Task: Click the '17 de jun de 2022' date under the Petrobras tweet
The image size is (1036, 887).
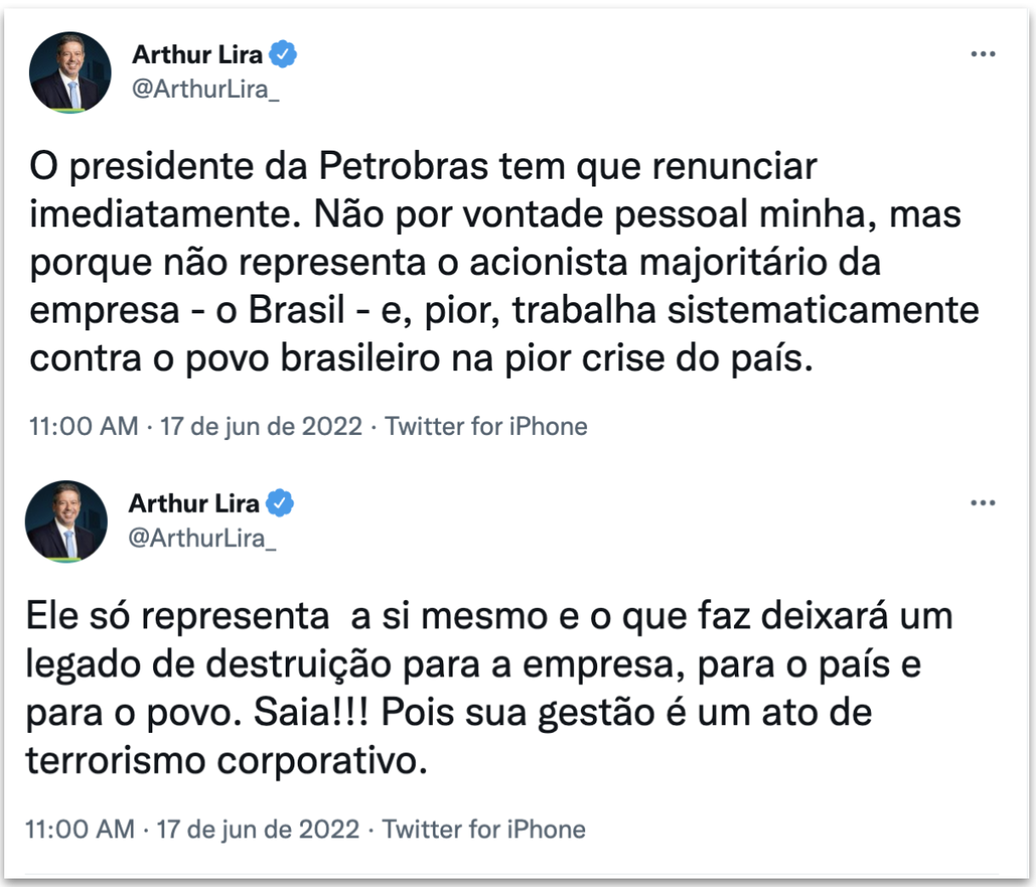Action: pyautogui.click(x=261, y=426)
